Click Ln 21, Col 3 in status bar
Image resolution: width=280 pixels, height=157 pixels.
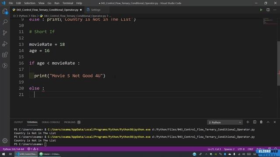(x=214, y=149)
